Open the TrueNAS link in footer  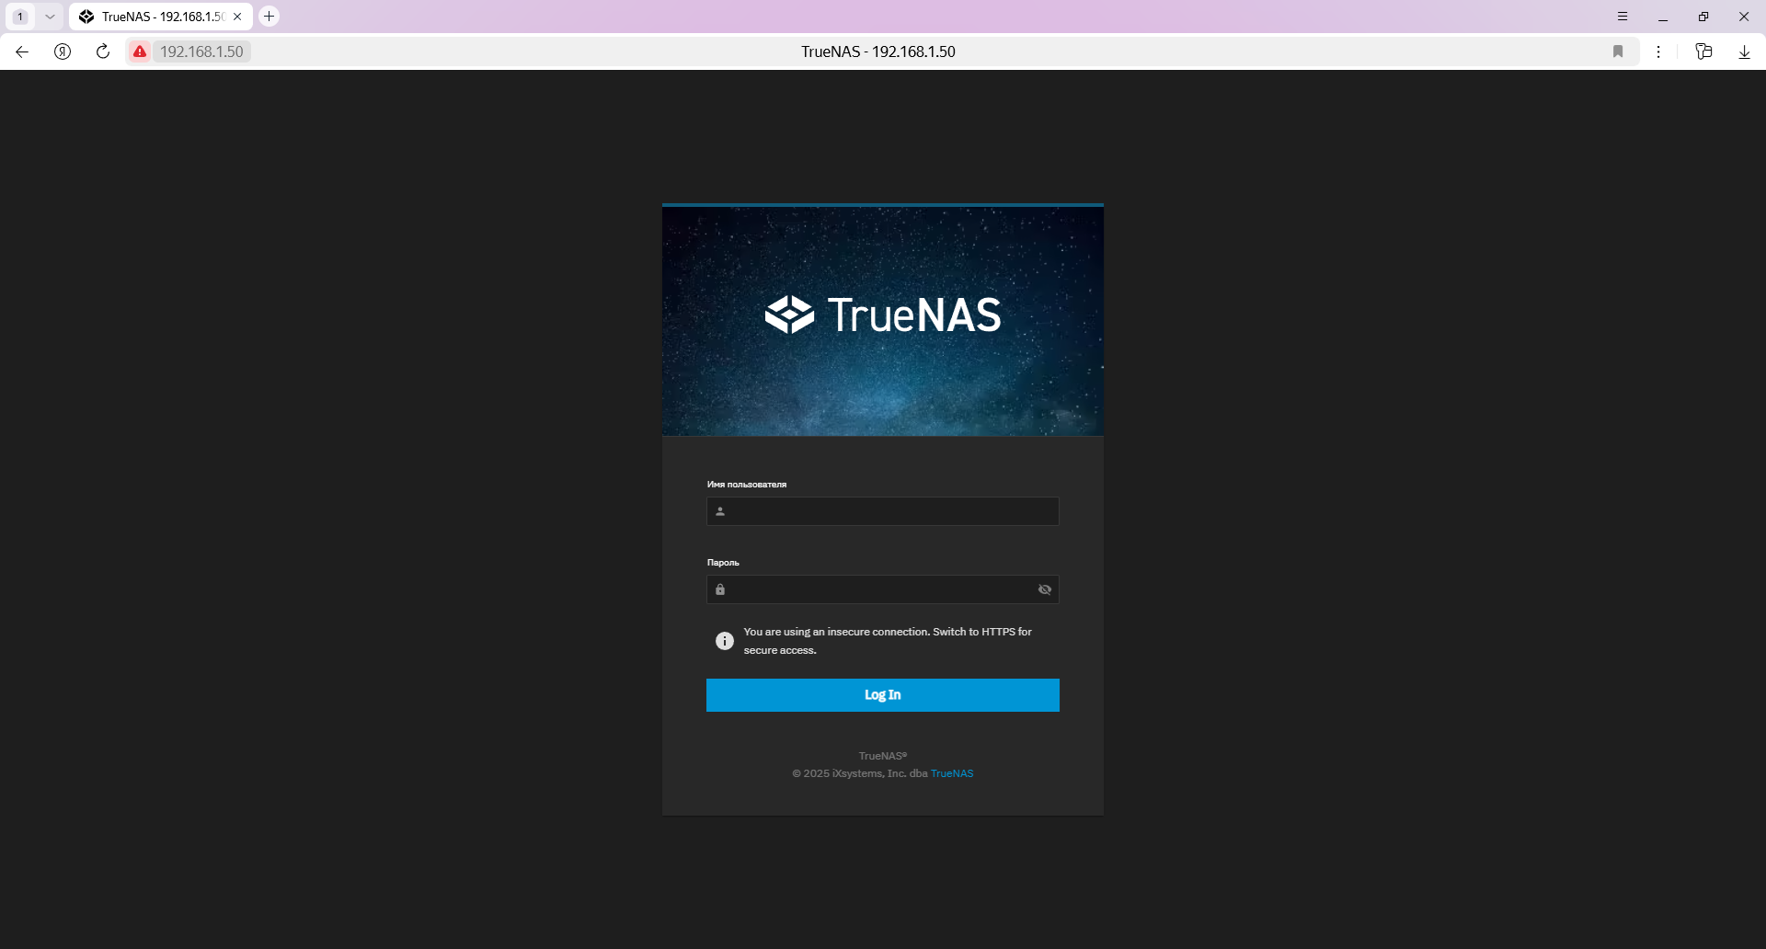click(x=952, y=773)
